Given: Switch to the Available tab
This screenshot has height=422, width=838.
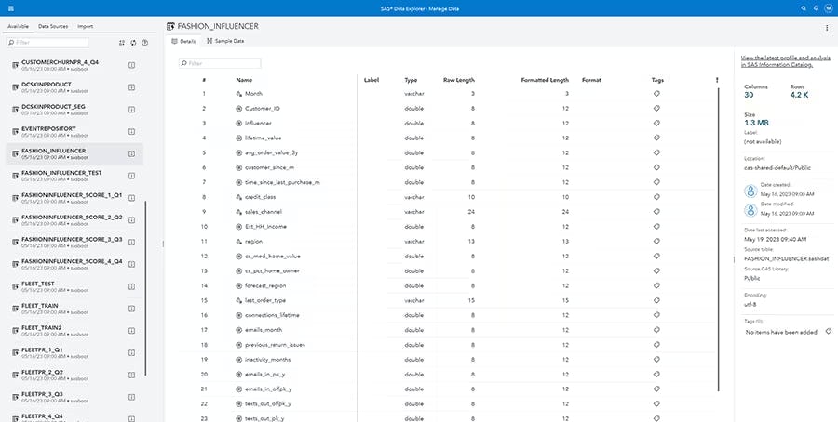Looking at the screenshot, I should [x=19, y=26].
